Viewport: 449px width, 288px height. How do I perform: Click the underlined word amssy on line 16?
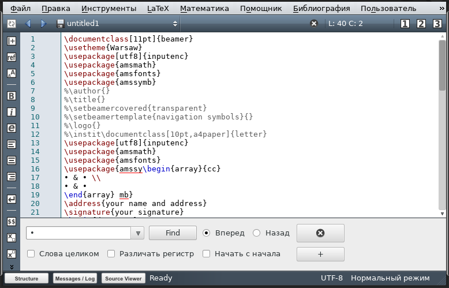point(131,169)
